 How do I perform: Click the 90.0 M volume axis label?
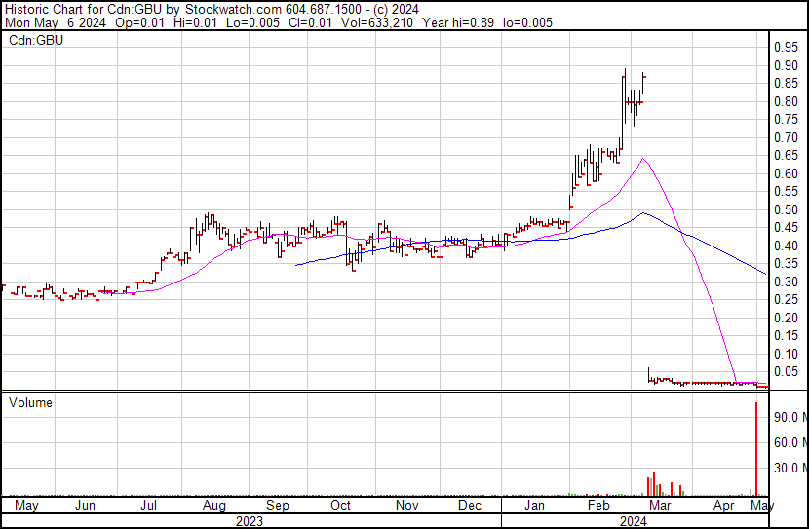click(790, 417)
